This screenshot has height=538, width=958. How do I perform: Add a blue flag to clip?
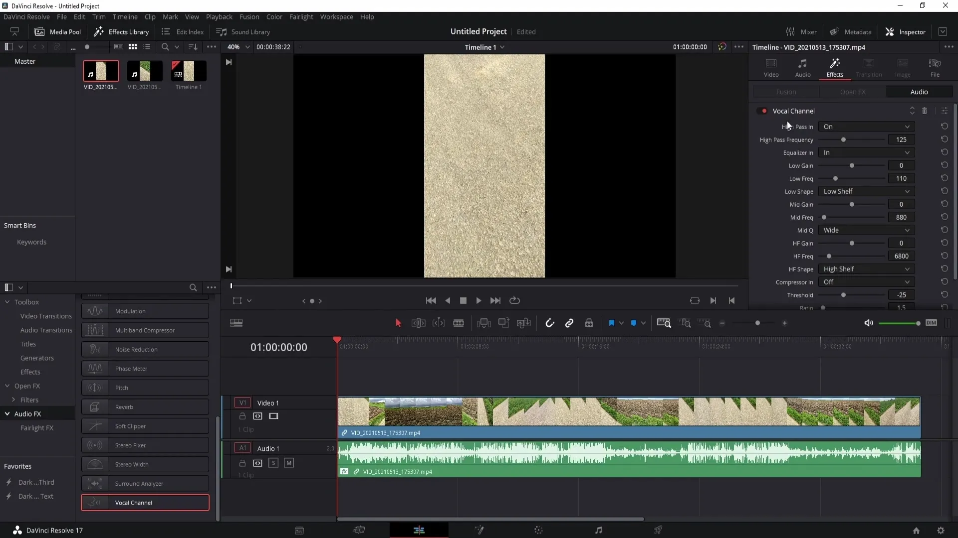612,323
